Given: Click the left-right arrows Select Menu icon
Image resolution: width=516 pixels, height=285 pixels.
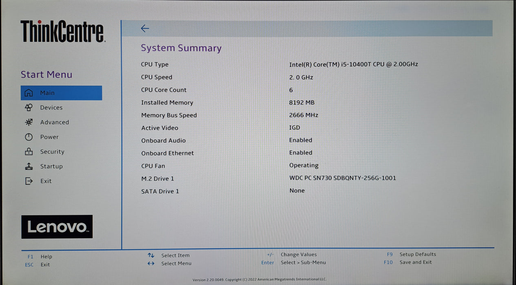Looking at the screenshot, I should (x=151, y=263).
